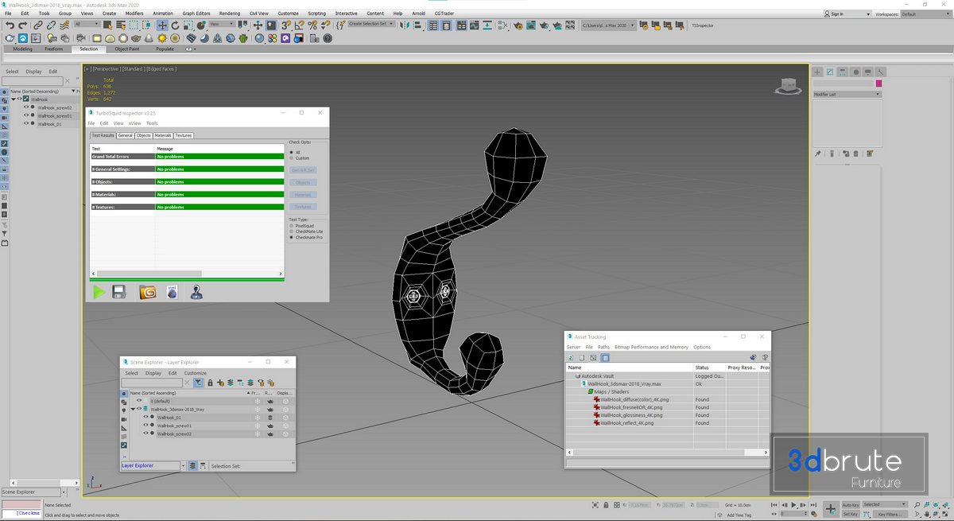This screenshot has width=954, height=521.
Task: Click the Auto Key button
Action: coord(850,504)
